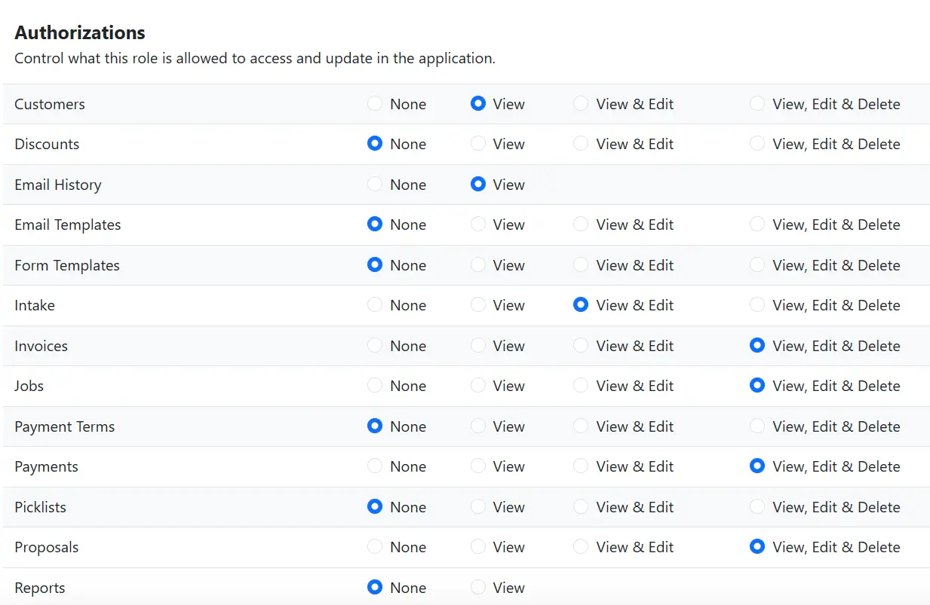Click the Invoices row label
Screen dimensions: 930x605
tap(41, 346)
